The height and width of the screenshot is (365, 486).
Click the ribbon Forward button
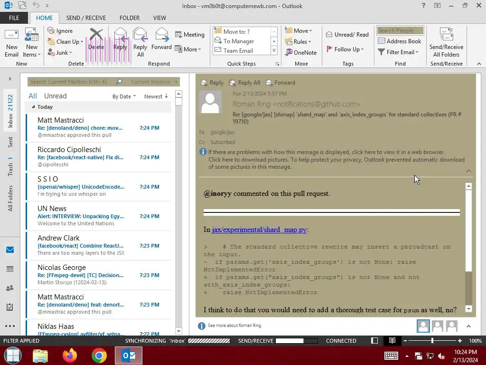coord(161,40)
